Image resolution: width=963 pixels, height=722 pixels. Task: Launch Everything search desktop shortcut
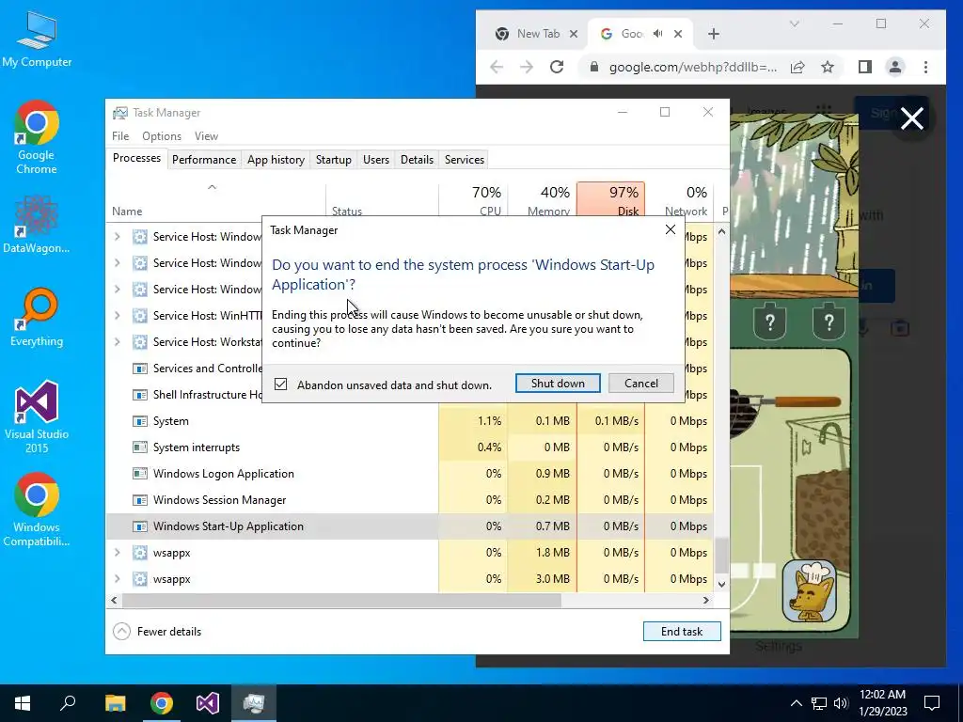click(x=37, y=318)
